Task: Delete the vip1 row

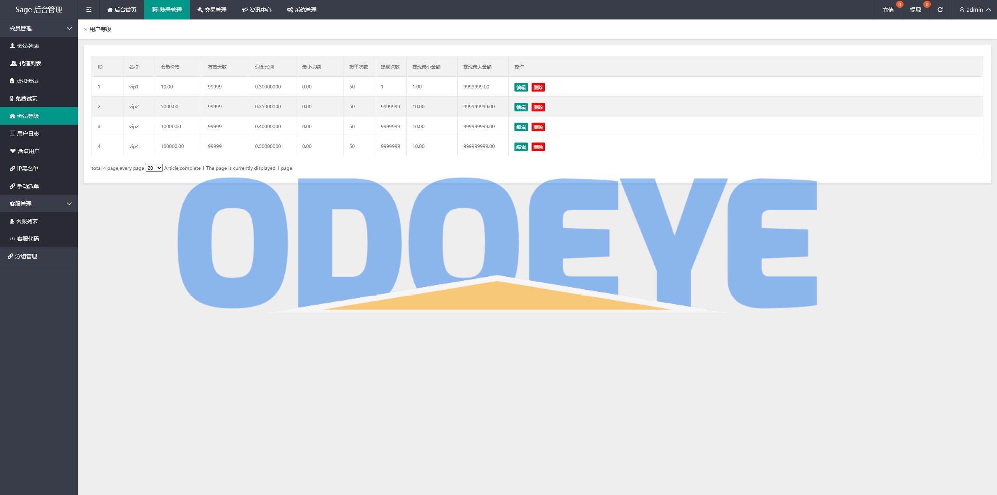Action: 538,87
